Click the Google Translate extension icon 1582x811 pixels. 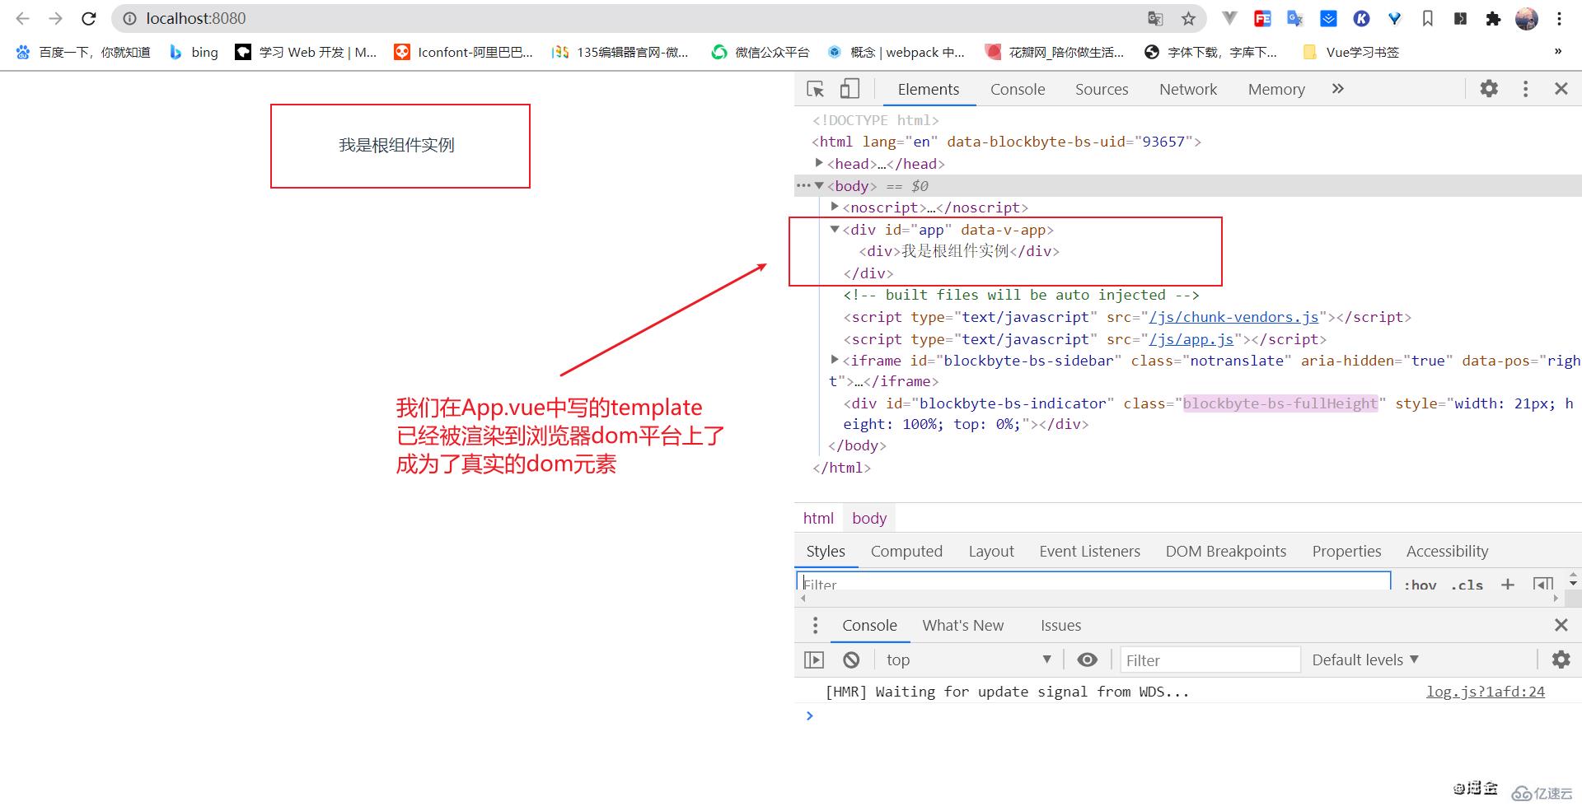pyautogui.click(x=1295, y=18)
